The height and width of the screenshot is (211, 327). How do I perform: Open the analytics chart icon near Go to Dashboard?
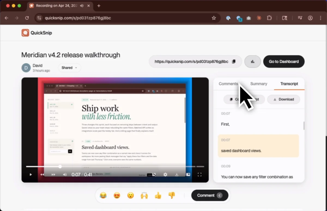click(x=252, y=61)
